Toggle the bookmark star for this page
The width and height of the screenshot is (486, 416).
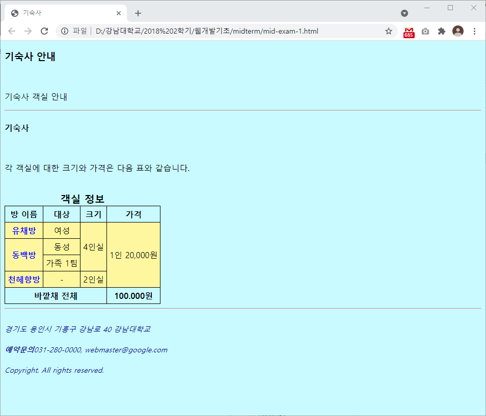pos(389,31)
